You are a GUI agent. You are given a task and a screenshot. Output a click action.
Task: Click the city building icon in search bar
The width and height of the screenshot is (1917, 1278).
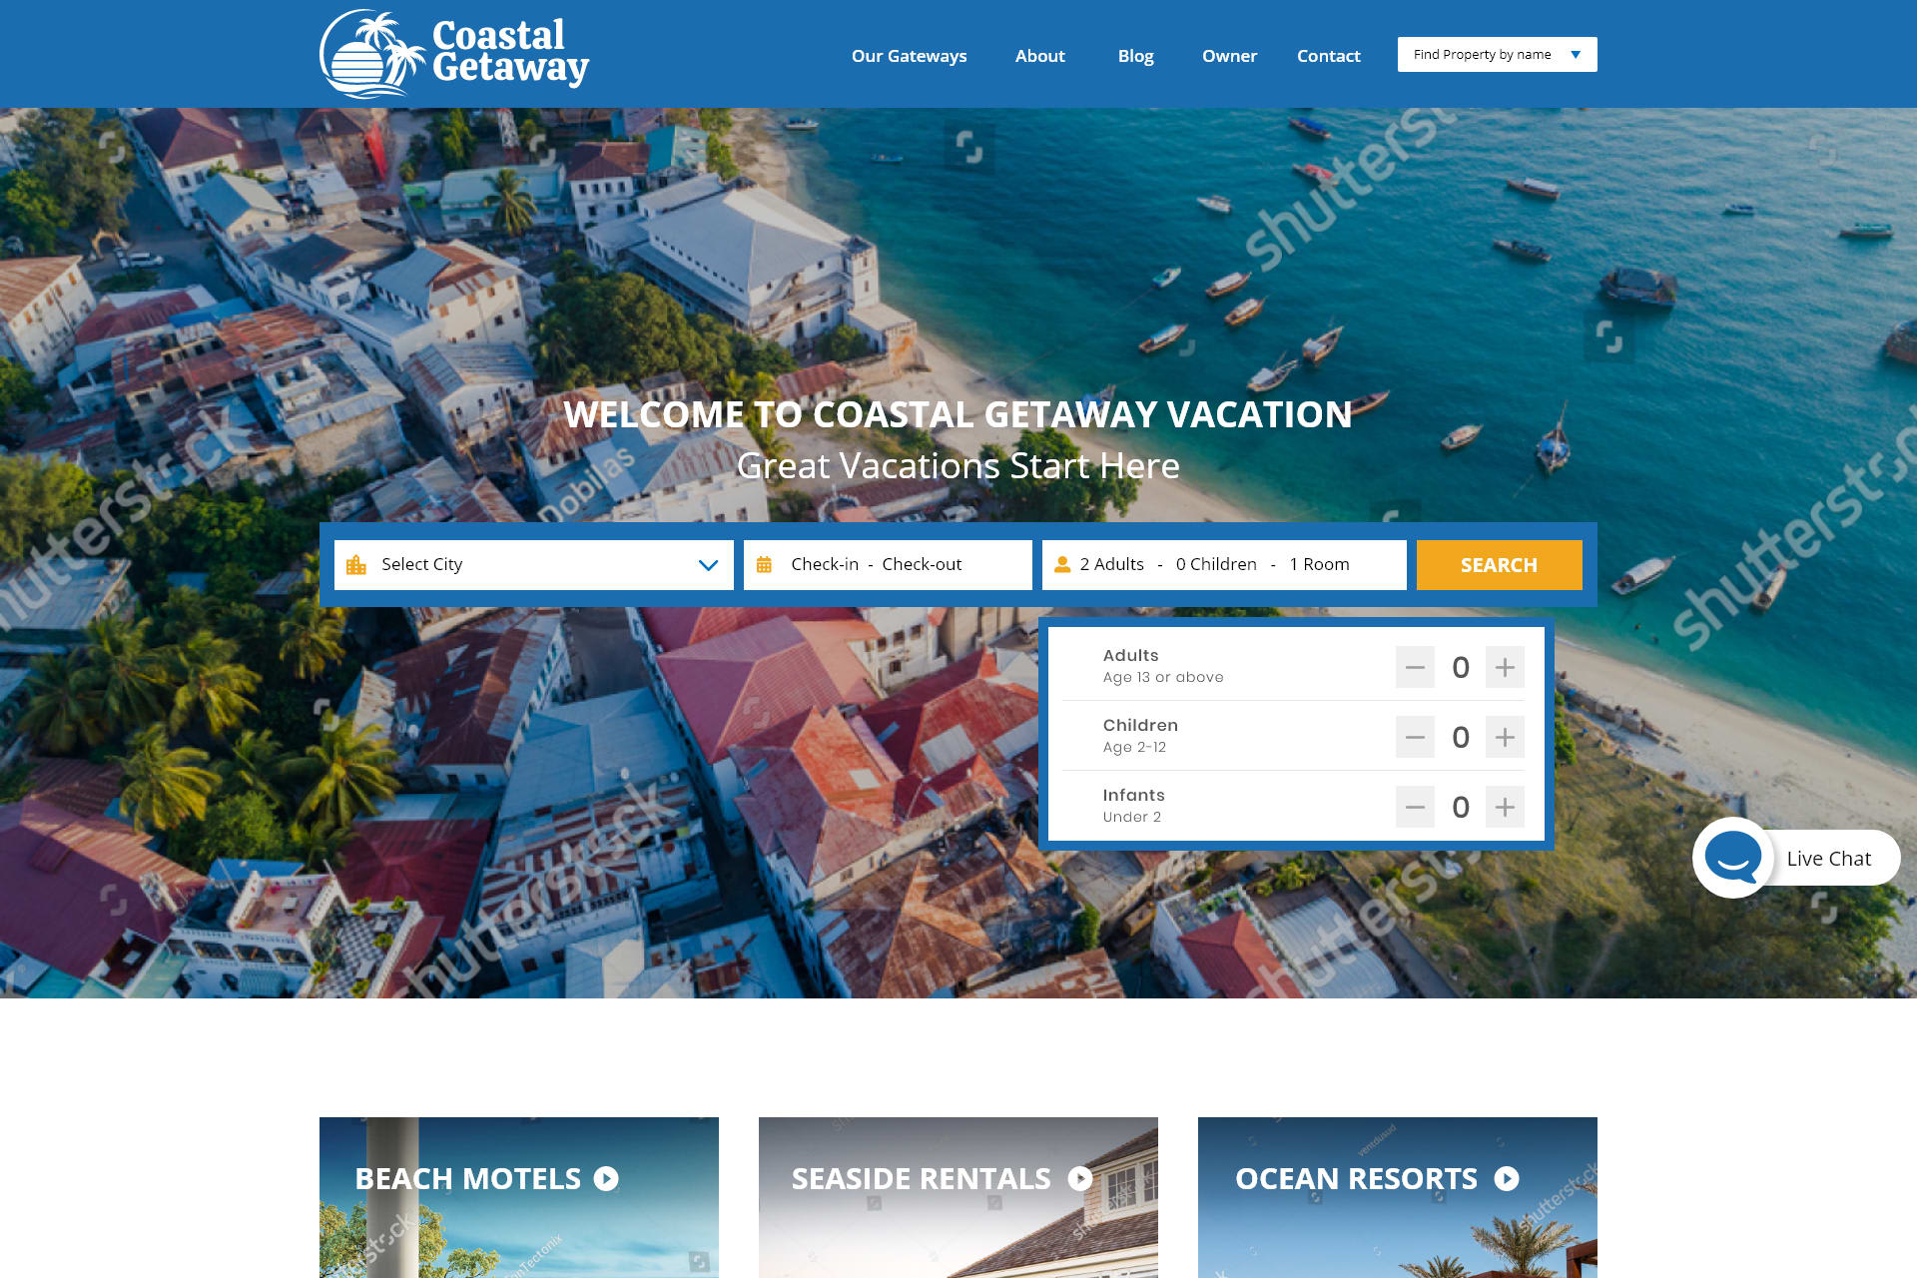click(356, 563)
